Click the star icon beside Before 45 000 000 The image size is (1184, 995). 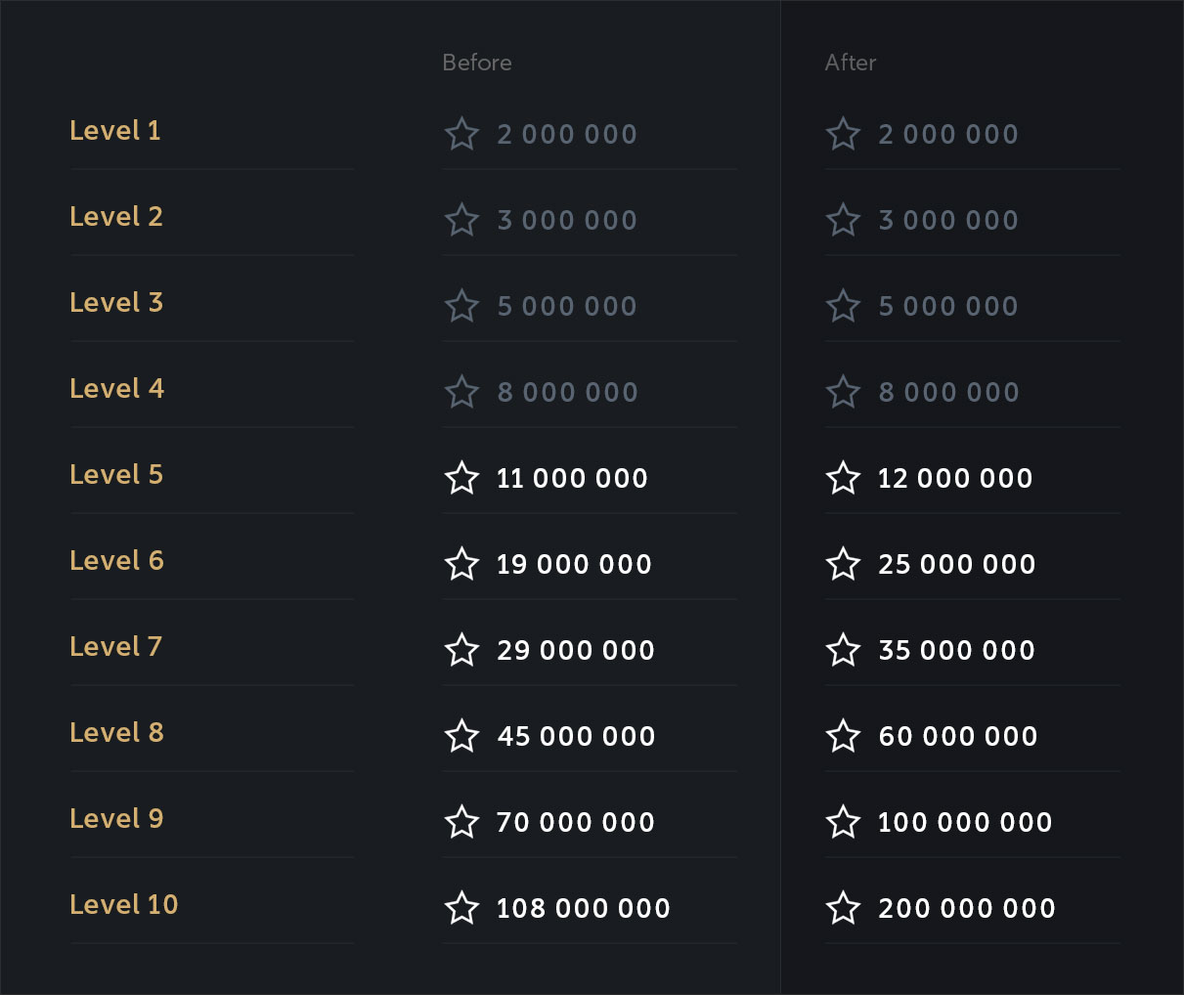461,736
